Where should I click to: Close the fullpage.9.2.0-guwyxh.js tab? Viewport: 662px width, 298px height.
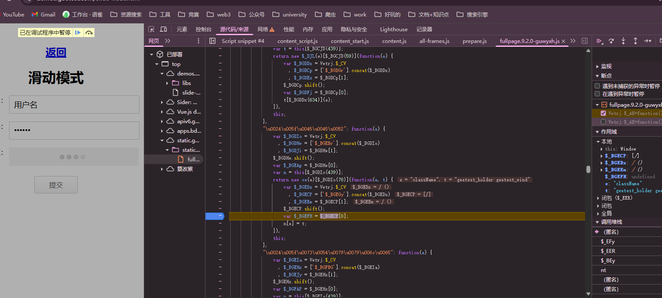[564, 41]
